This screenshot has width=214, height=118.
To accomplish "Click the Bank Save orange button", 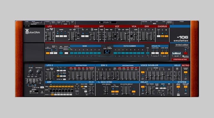I will point(166,53).
